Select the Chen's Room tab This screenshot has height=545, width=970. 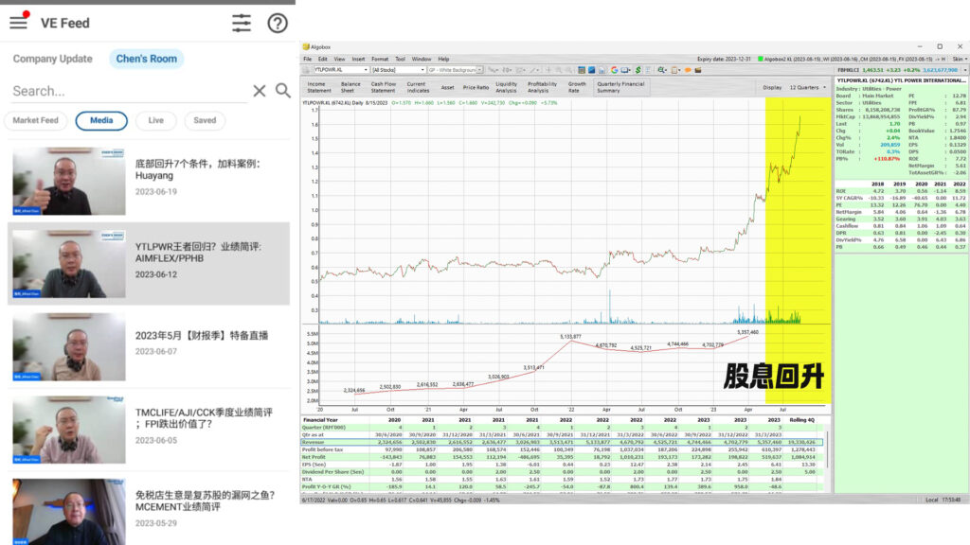(x=147, y=59)
